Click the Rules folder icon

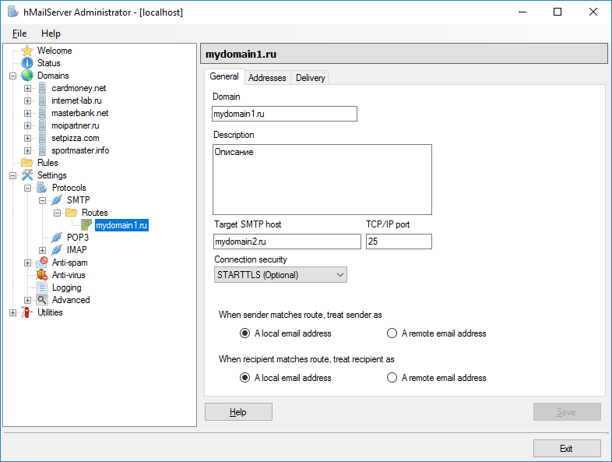tap(27, 163)
